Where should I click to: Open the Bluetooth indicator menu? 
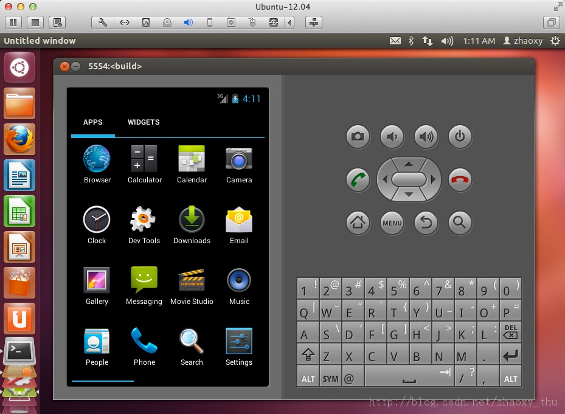(x=411, y=41)
